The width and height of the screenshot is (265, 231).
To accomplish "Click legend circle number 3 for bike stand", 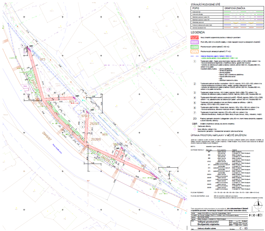I will (x=195, y=92).
